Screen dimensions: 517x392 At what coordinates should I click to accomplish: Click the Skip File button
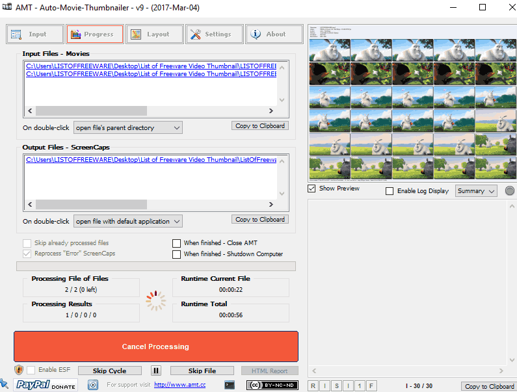click(202, 371)
